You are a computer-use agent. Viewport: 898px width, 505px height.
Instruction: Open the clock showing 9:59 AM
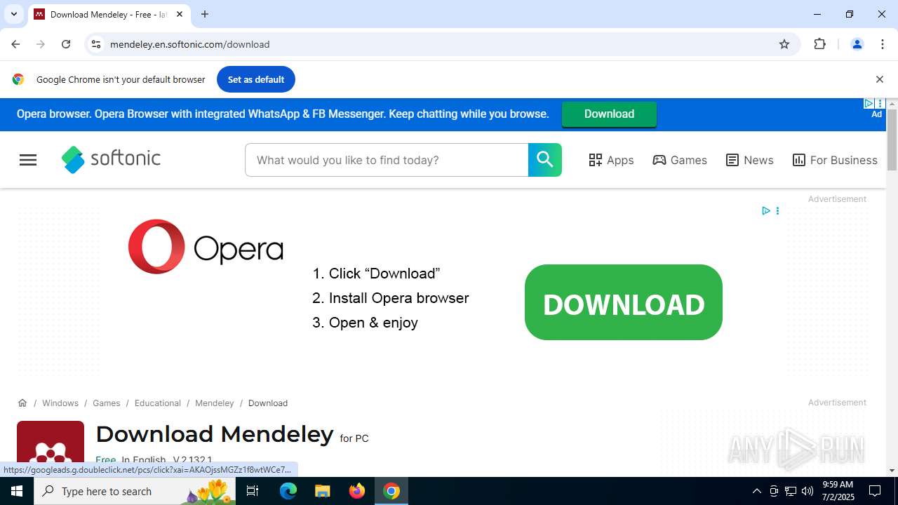pos(838,491)
